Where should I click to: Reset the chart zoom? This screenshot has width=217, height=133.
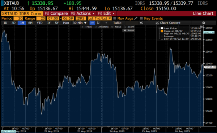click(129, 30)
